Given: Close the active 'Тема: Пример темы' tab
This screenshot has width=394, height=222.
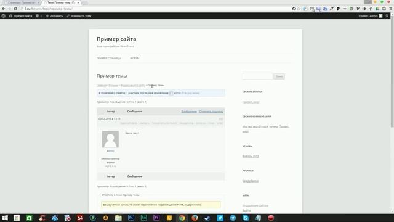Looking at the screenshot, I should click(x=78, y=2).
